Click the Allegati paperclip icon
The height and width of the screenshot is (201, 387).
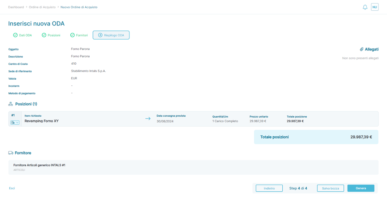tap(362, 49)
